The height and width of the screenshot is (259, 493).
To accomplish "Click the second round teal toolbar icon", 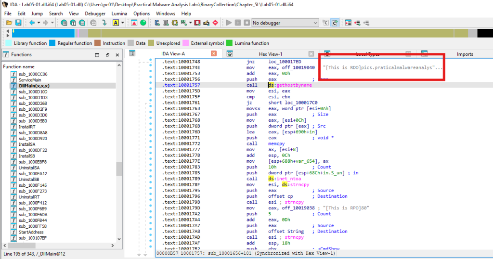I will pyautogui.click(x=73, y=23).
